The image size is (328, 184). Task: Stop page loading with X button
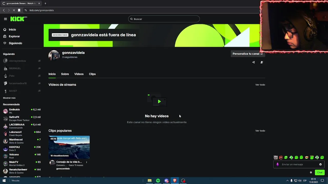coord(14,10)
